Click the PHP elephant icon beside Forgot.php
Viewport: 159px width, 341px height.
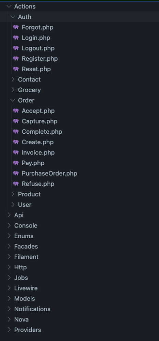tap(16, 27)
